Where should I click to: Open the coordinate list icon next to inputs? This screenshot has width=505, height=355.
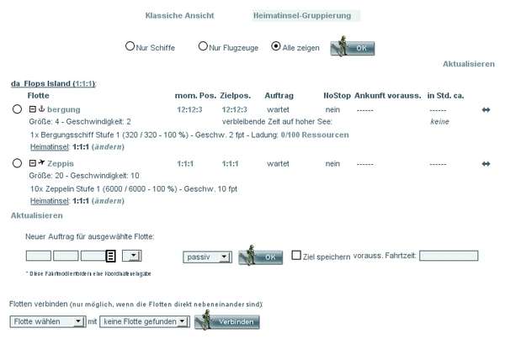tap(111, 257)
